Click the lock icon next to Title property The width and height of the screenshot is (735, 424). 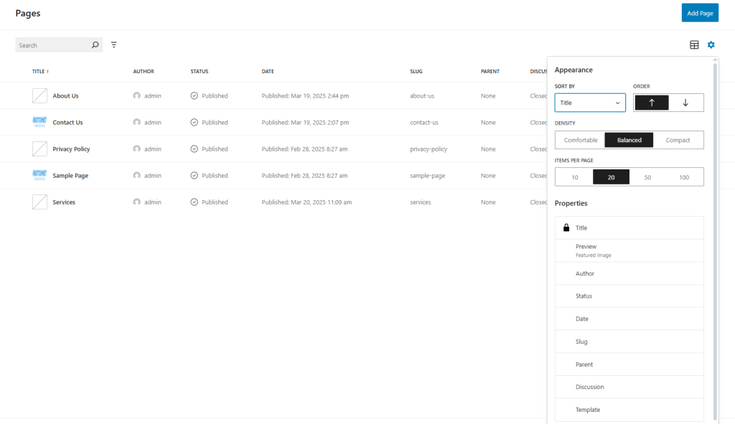(568, 227)
